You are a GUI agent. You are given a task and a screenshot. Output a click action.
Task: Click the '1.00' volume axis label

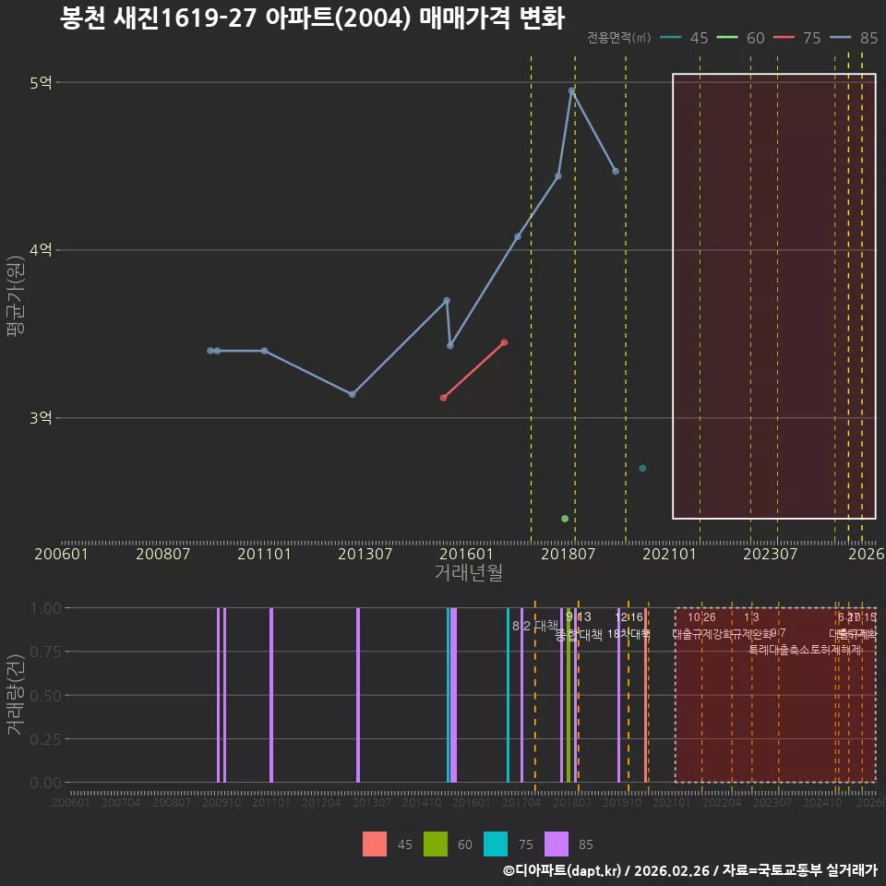pyautogui.click(x=46, y=608)
